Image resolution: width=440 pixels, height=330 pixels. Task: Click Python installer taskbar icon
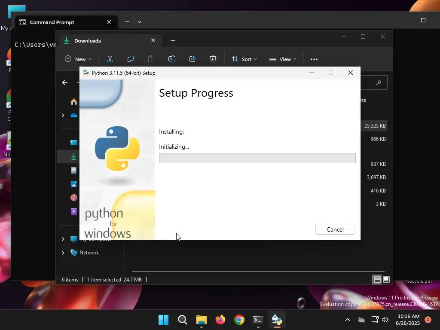[277, 320]
